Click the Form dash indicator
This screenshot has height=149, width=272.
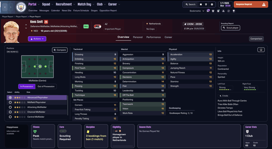pos(63,131)
